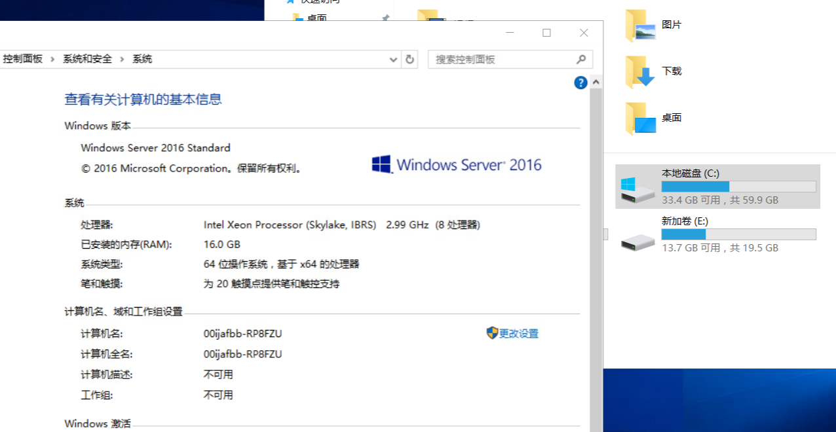Click the 系统类型 label

[102, 264]
